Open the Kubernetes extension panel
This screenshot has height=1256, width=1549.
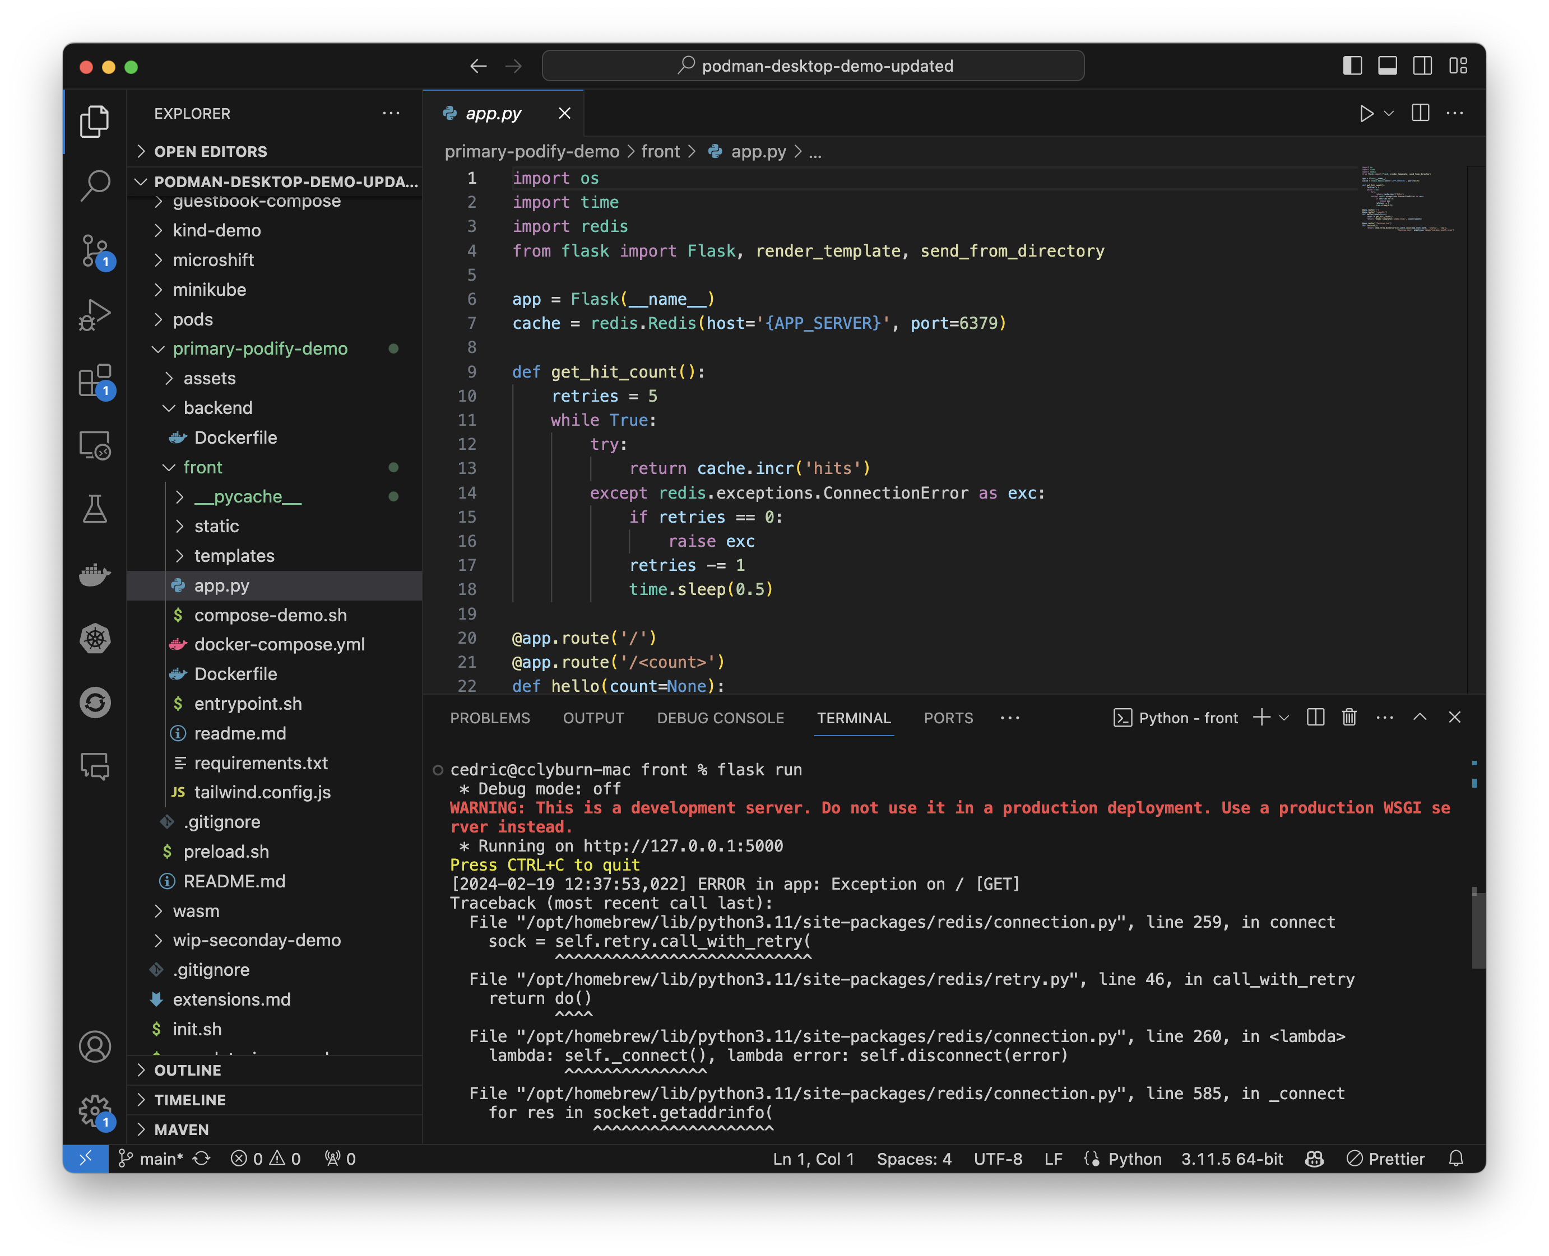click(95, 639)
